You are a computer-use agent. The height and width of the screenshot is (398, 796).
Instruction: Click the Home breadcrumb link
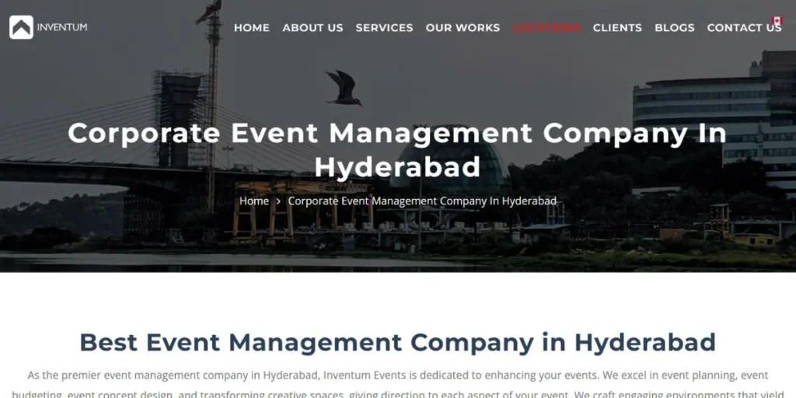click(253, 201)
